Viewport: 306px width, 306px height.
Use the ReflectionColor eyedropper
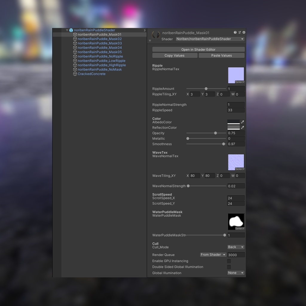[242, 127]
